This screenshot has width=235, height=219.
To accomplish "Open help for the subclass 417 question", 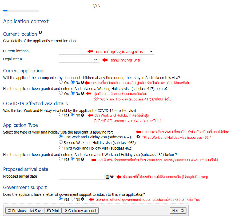I will coord(82,93).
